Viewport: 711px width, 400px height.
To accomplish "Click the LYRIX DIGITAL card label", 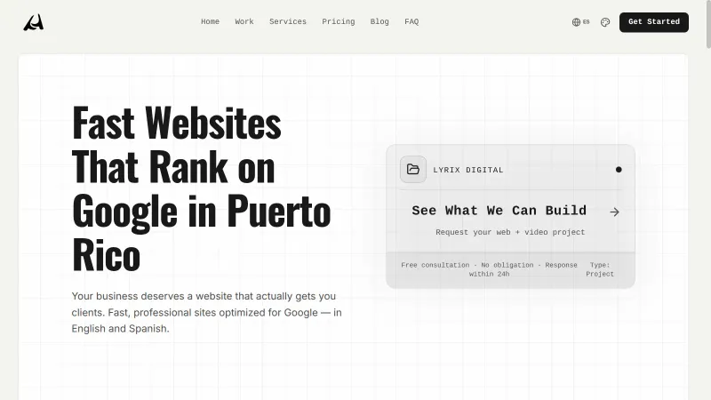I will pyautogui.click(x=467, y=170).
